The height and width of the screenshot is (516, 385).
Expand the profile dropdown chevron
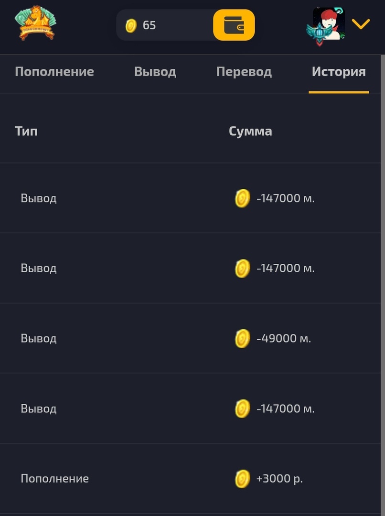(x=361, y=24)
